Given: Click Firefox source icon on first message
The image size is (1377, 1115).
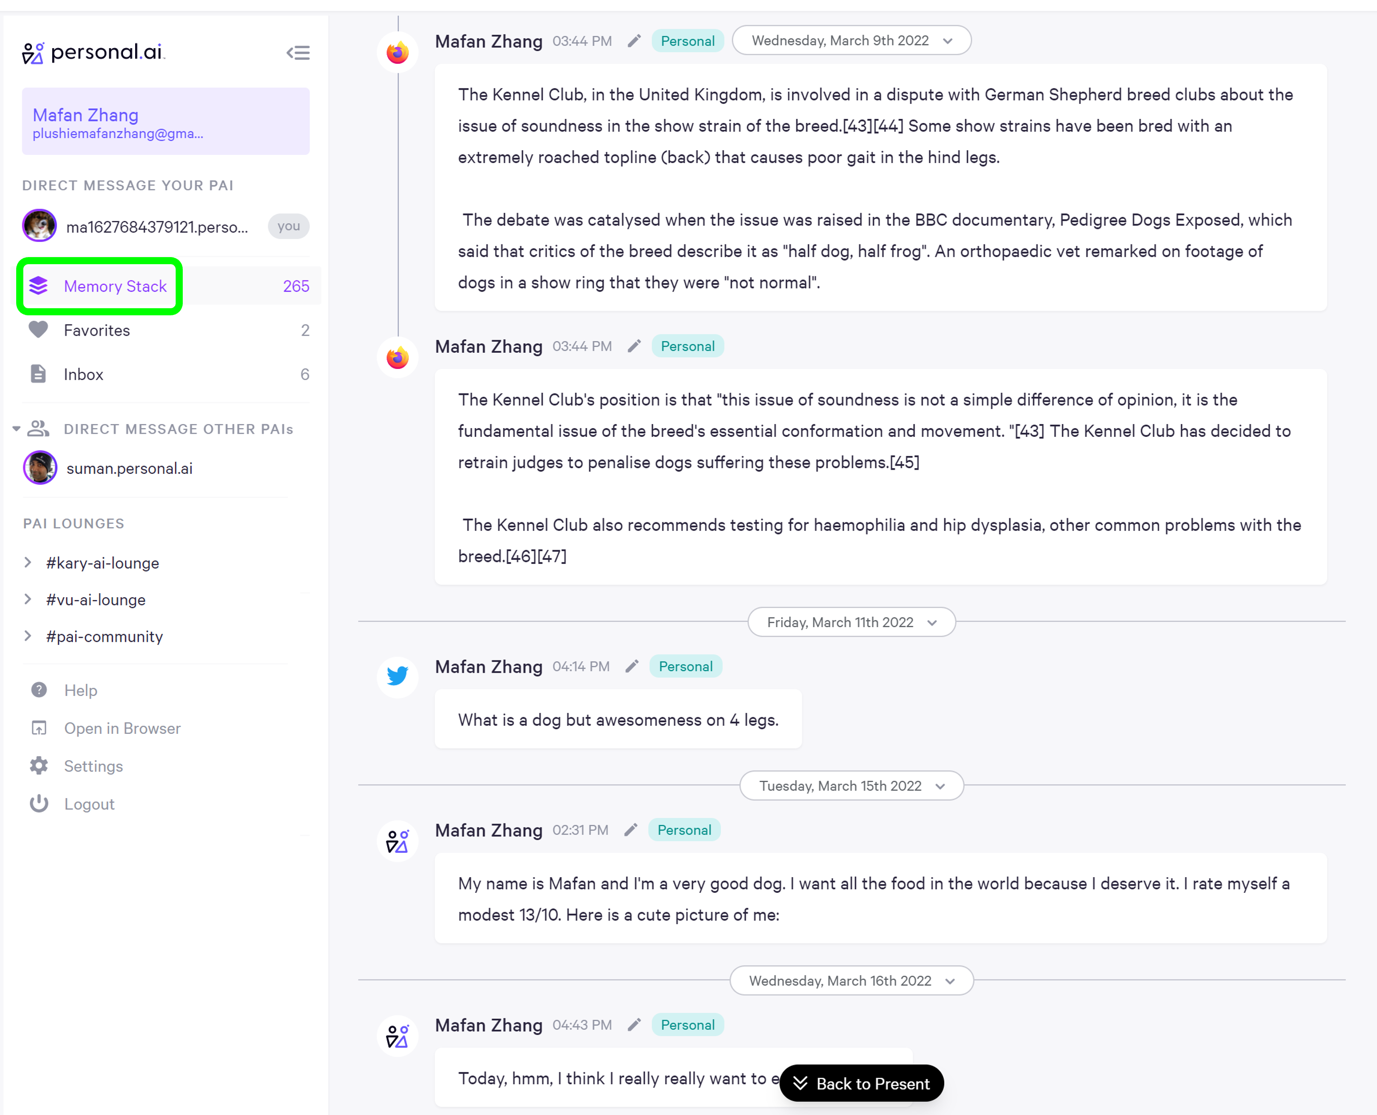Looking at the screenshot, I should point(397,52).
